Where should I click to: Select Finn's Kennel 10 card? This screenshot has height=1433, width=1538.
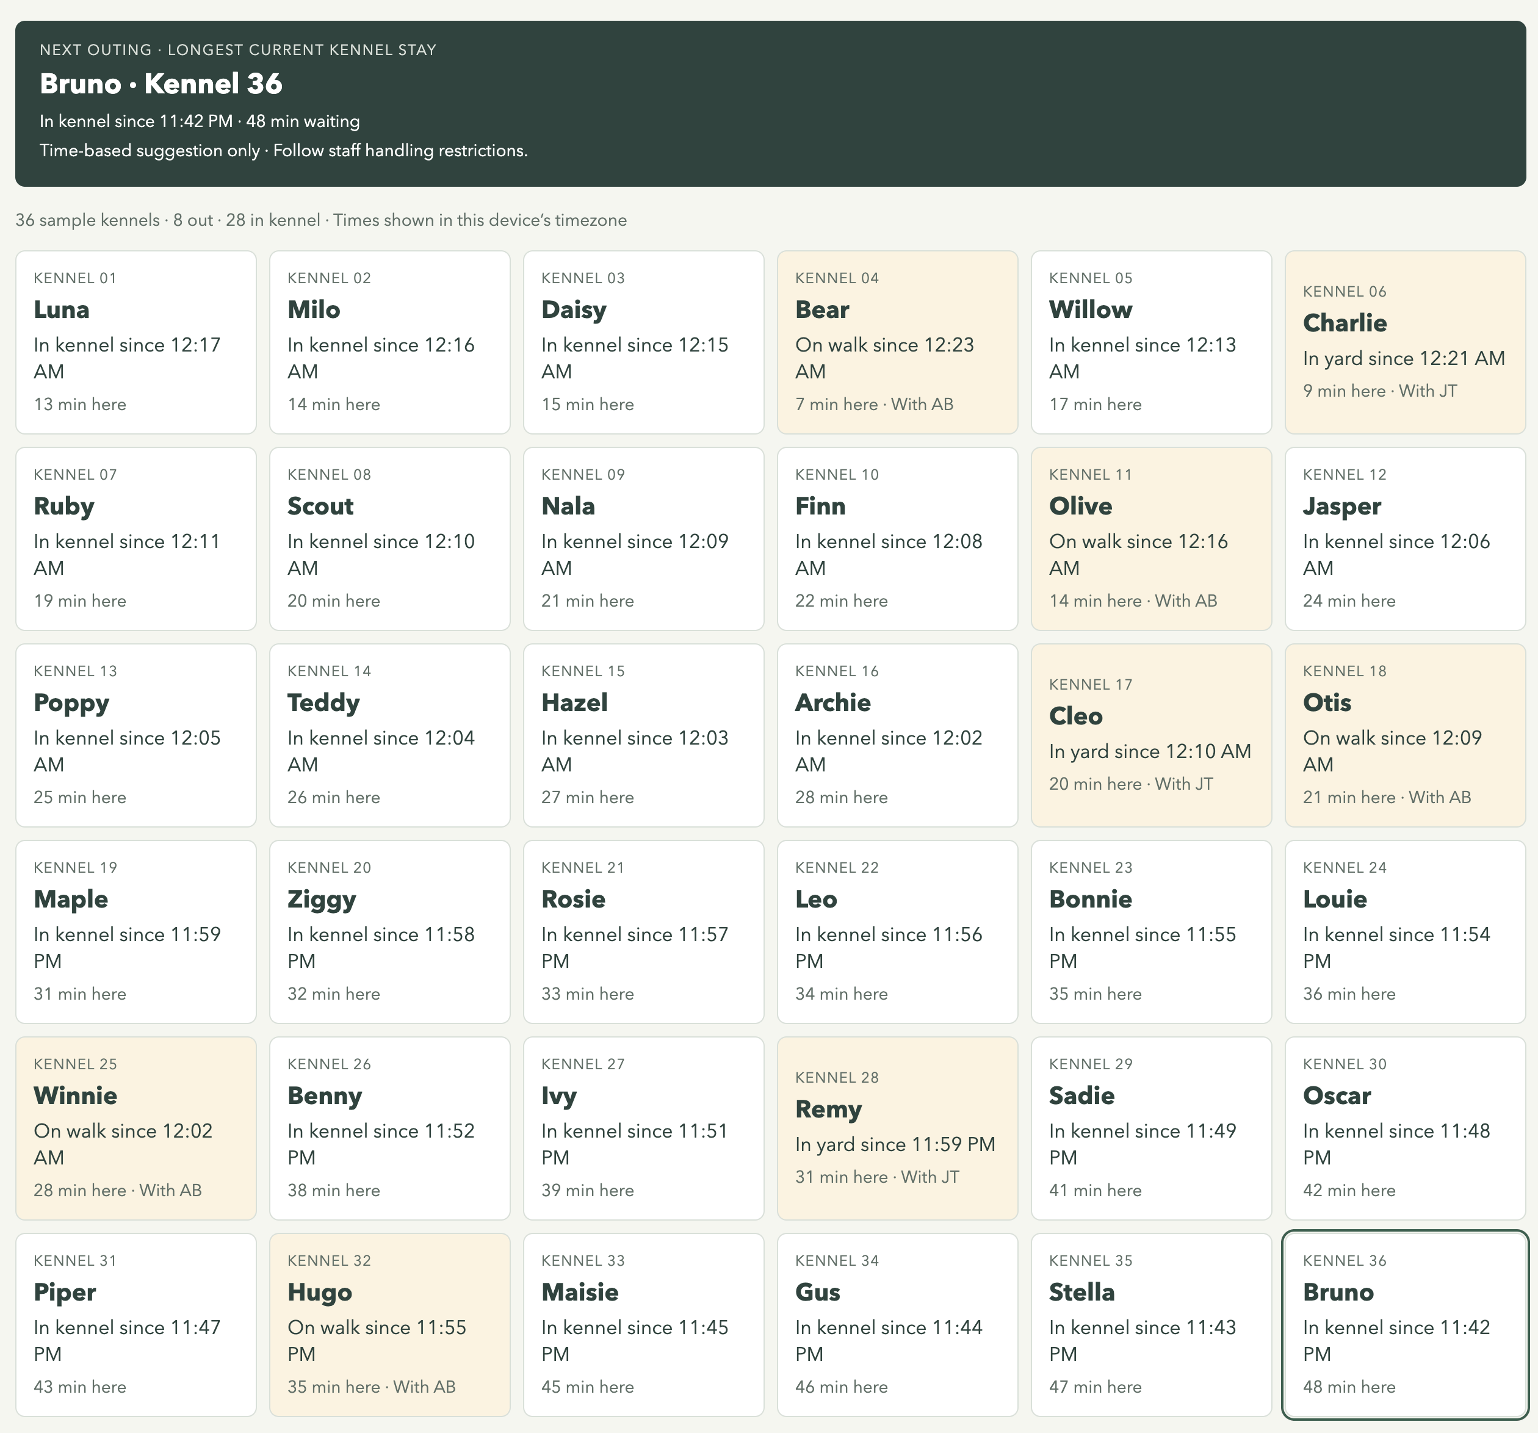pyautogui.click(x=897, y=538)
